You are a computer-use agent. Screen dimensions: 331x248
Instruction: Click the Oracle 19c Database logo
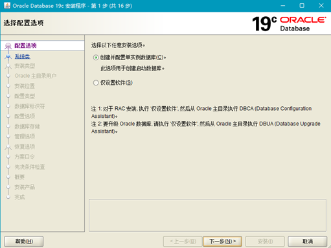pos(289,23)
